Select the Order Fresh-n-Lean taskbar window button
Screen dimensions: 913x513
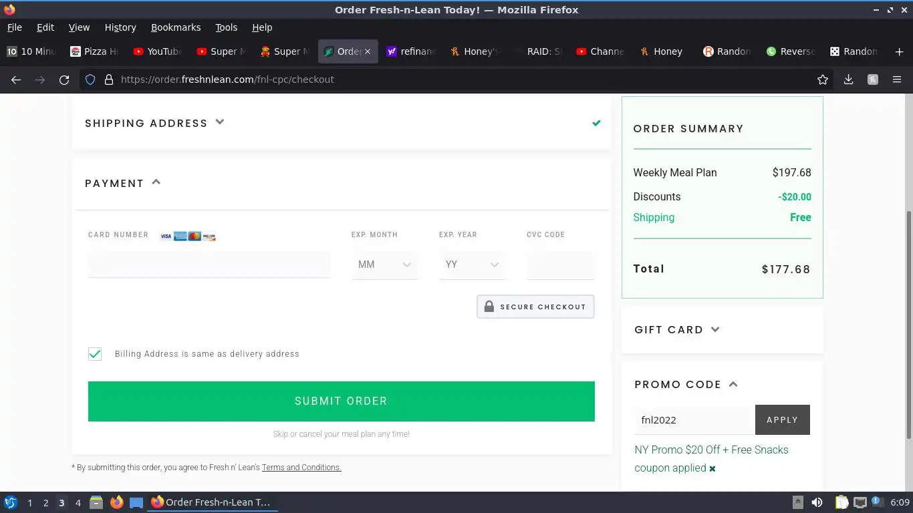click(x=213, y=502)
